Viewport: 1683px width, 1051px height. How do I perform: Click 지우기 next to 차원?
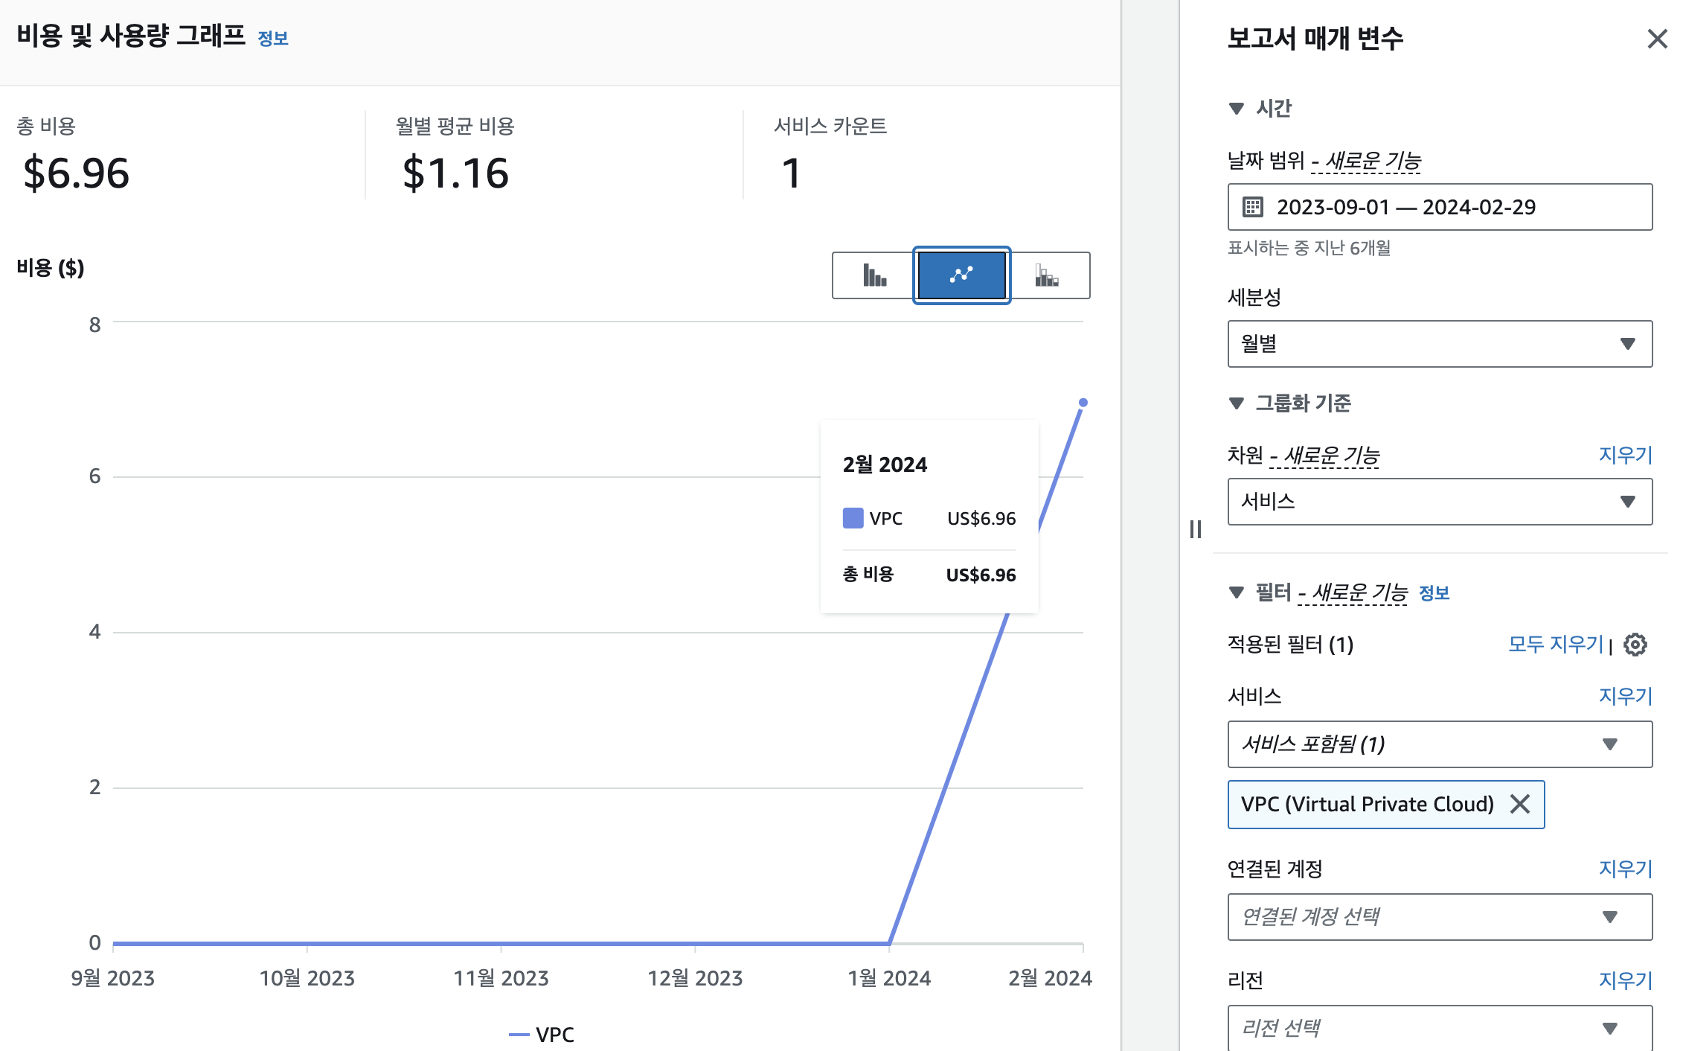pyautogui.click(x=1625, y=455)
